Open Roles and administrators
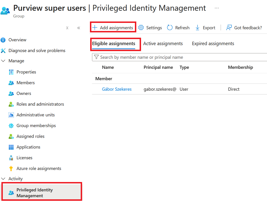Screen dimensions: 267x201 pos(41,104)
